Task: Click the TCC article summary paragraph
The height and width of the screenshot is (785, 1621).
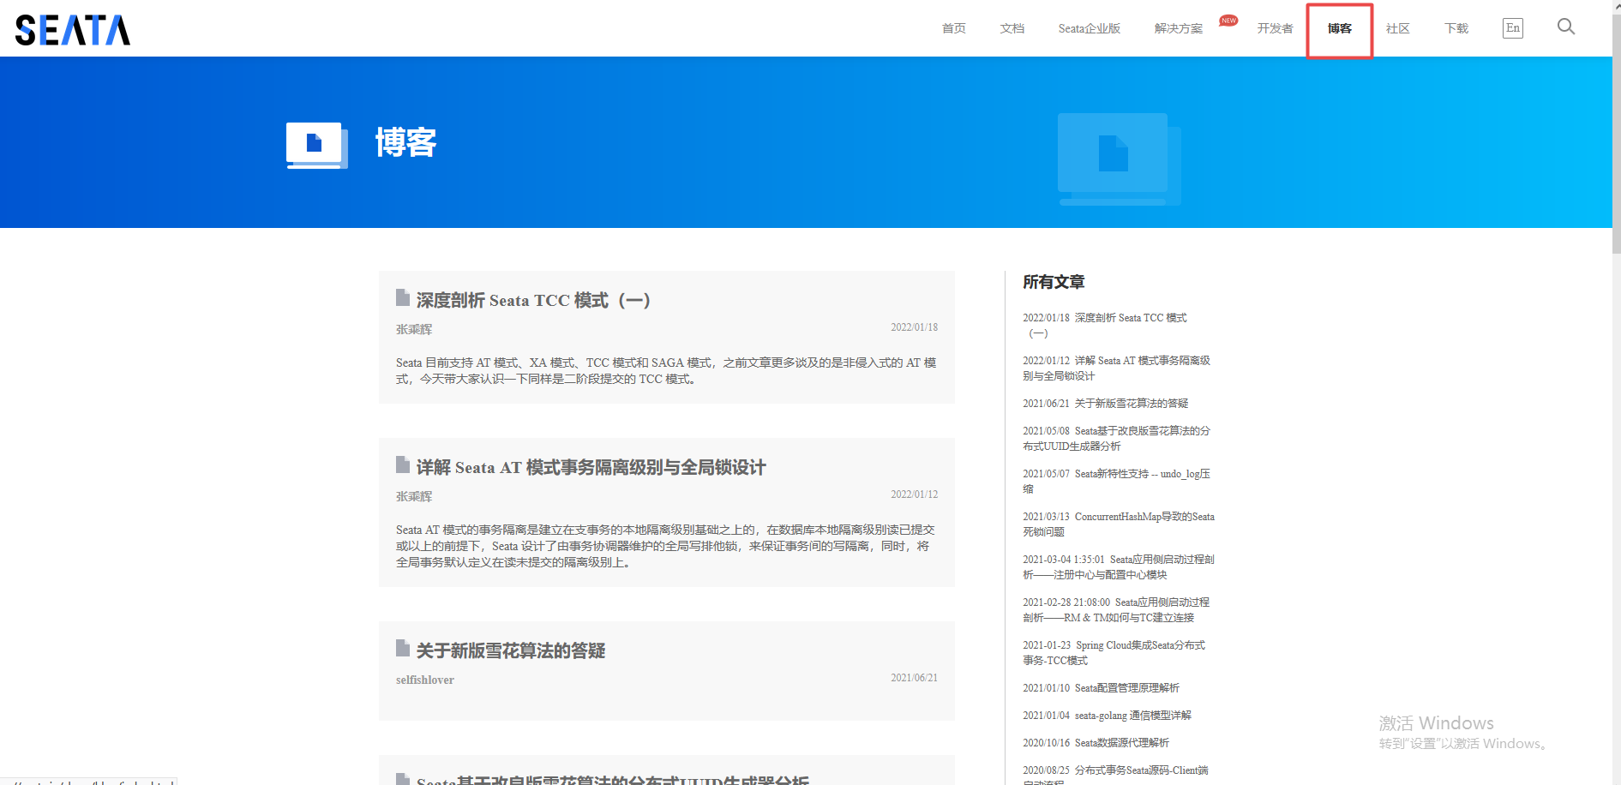Action: [x=666, y=371]
